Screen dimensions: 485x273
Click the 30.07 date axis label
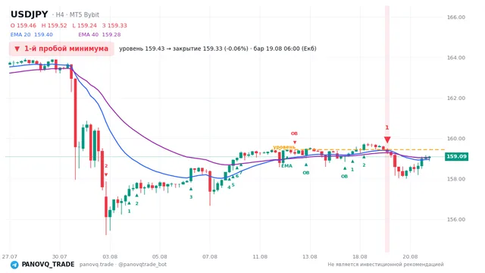59,256
